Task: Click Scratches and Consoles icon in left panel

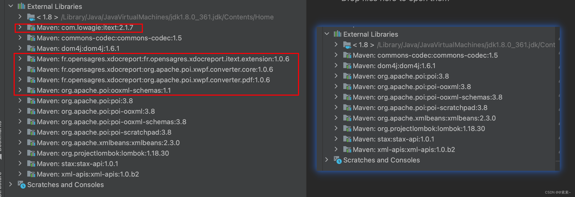Action: click(22, 184)
